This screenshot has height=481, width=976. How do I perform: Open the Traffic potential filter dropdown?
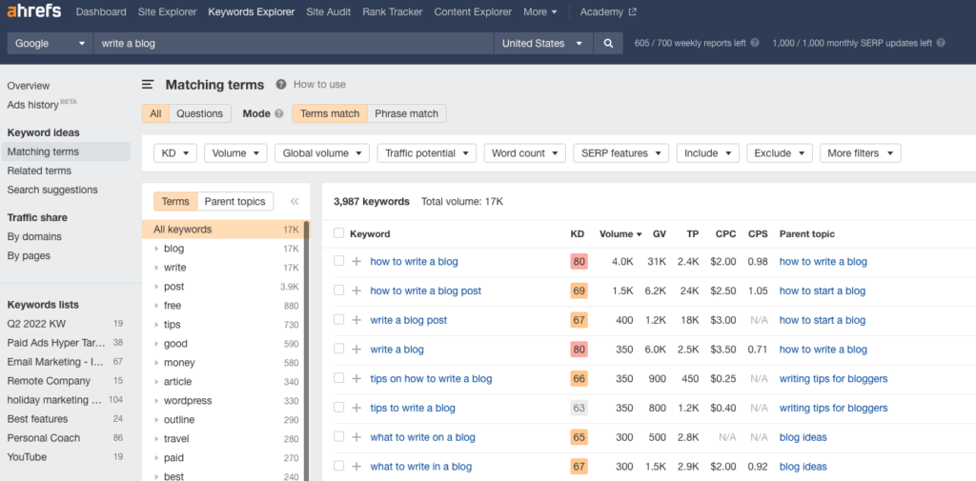[426, 153]
